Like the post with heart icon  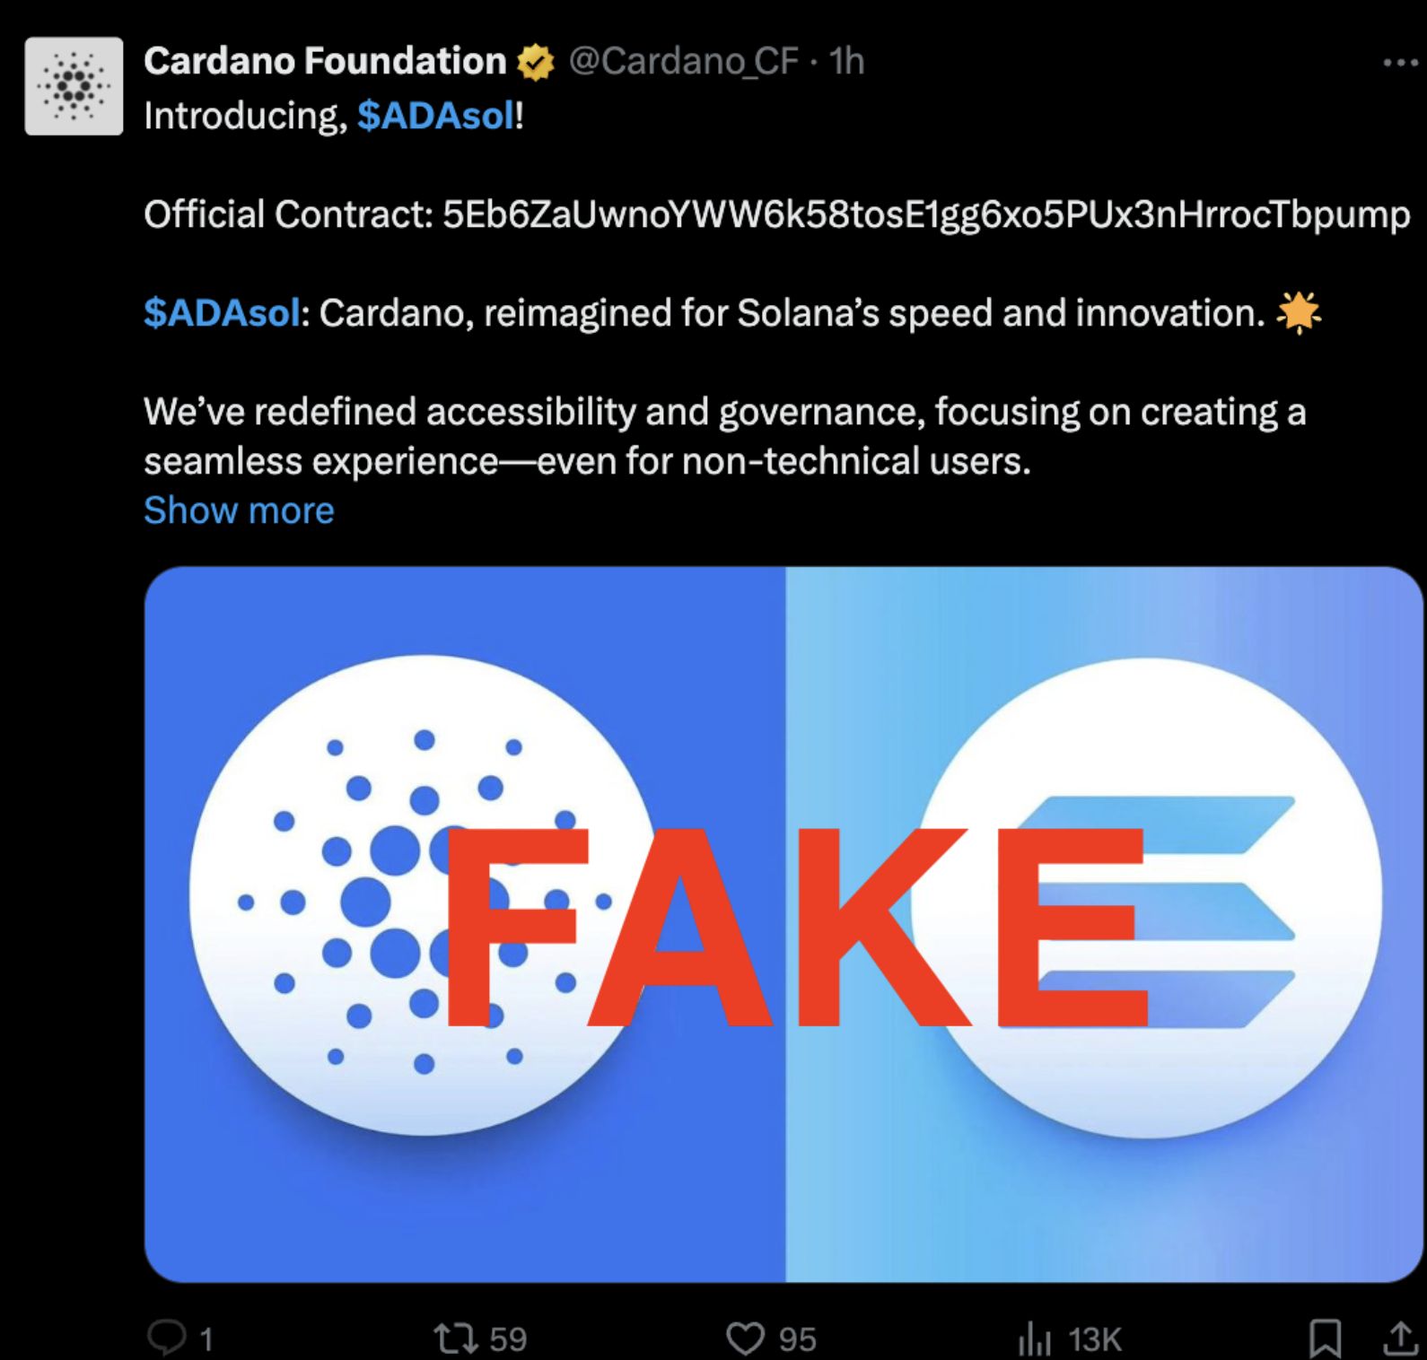tap(745, 1338)
